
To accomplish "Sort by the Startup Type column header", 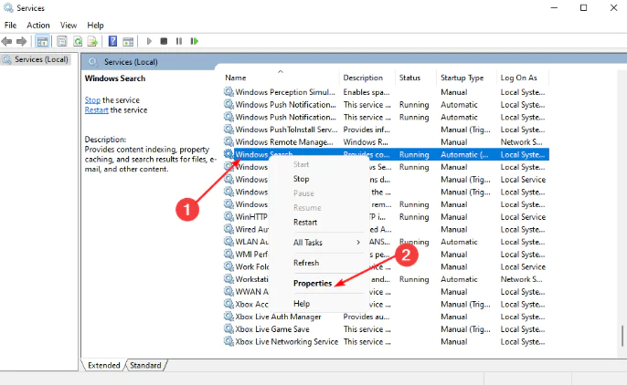I will 462,78.
